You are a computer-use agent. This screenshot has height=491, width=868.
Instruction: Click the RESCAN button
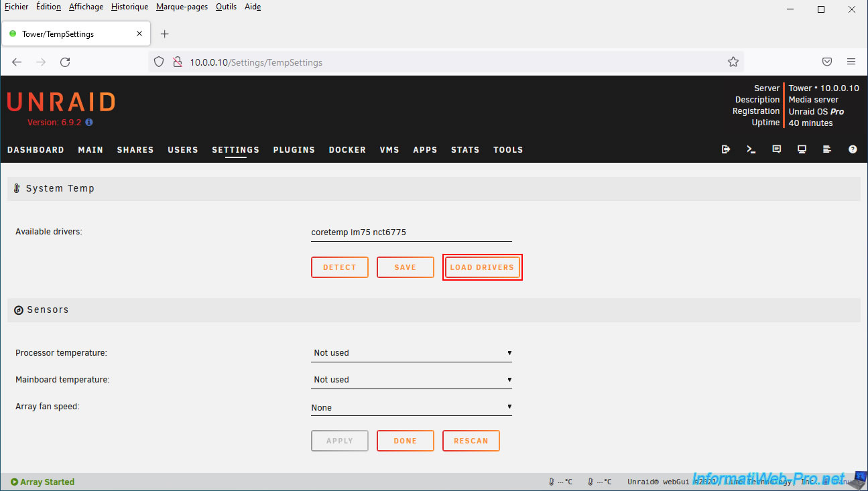click(471, 441)
